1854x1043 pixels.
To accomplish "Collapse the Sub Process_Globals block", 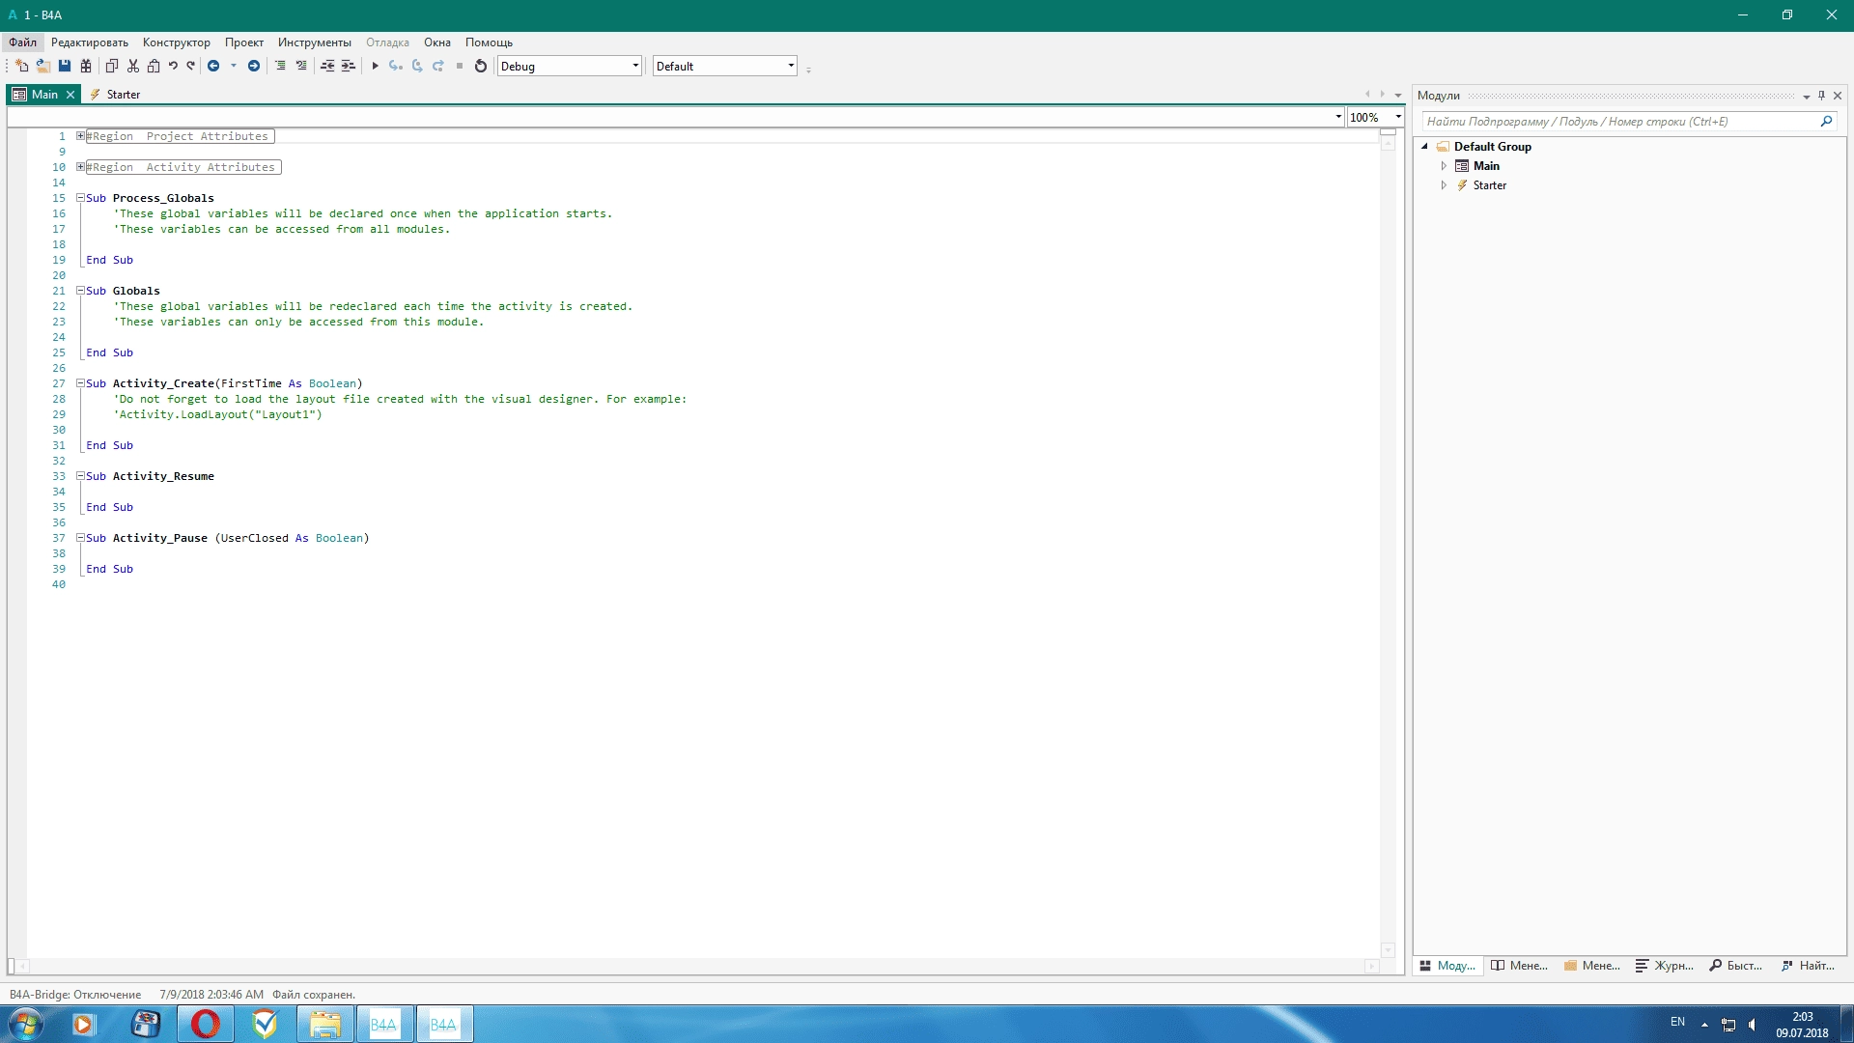I will pyautogui.click(x=81, y=198).
